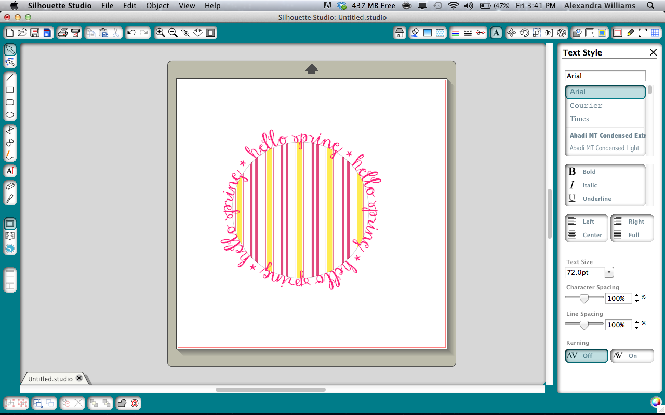Open the Object menu
665x415 pixels.
tap(157, 6)
